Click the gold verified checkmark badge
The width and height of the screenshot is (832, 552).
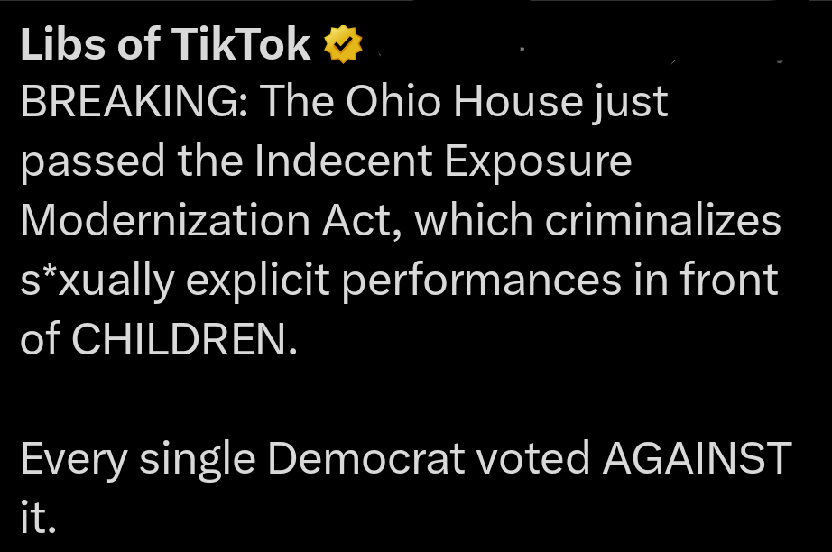(x=343, y=46)
